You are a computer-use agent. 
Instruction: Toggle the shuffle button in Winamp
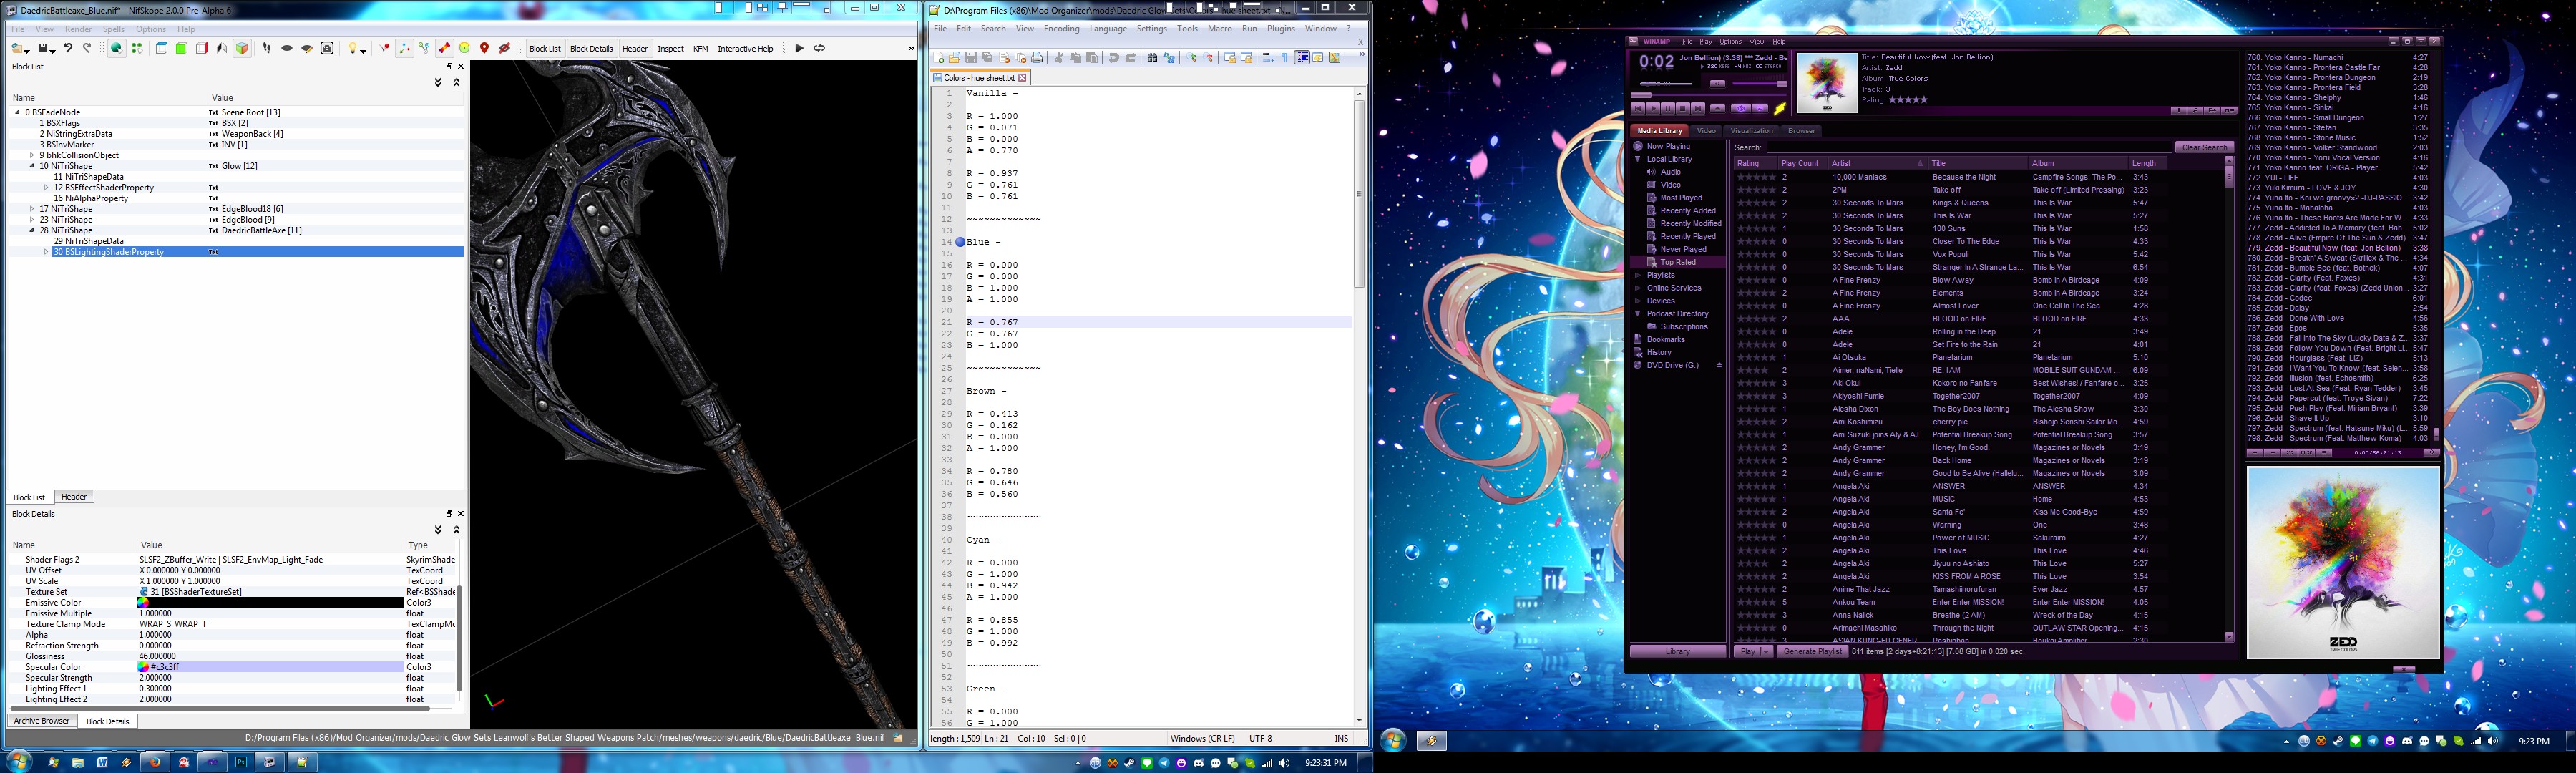point(1741,108)
